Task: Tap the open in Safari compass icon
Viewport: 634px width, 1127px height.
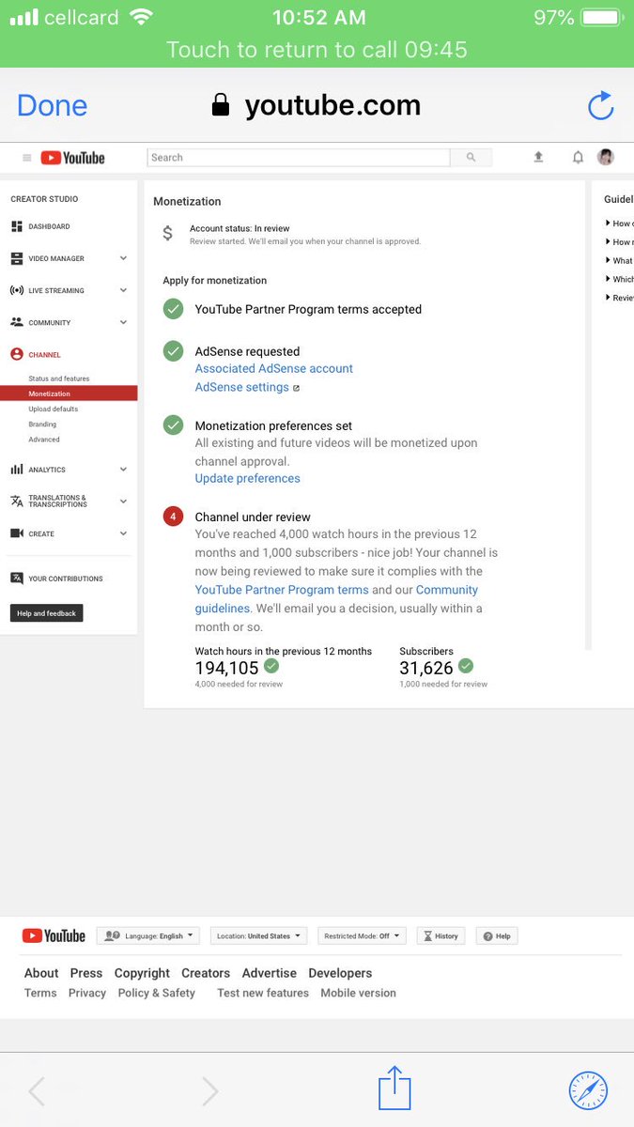Action: (589, 1090)
